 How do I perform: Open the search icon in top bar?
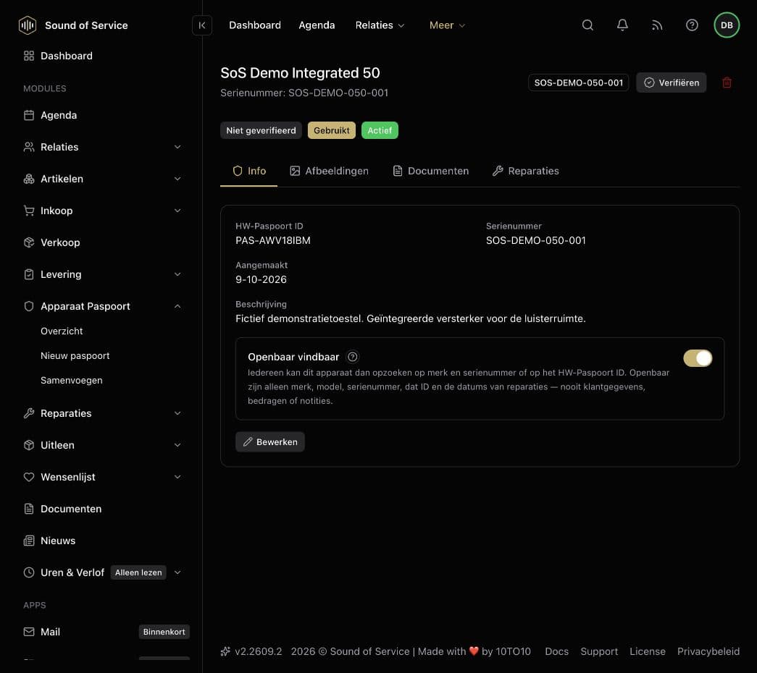(587, 25)
